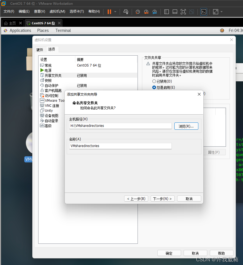Click Terminal in the GNOME top bar
243x265 pixels.
pyautogui.click(x=63, y=30)
